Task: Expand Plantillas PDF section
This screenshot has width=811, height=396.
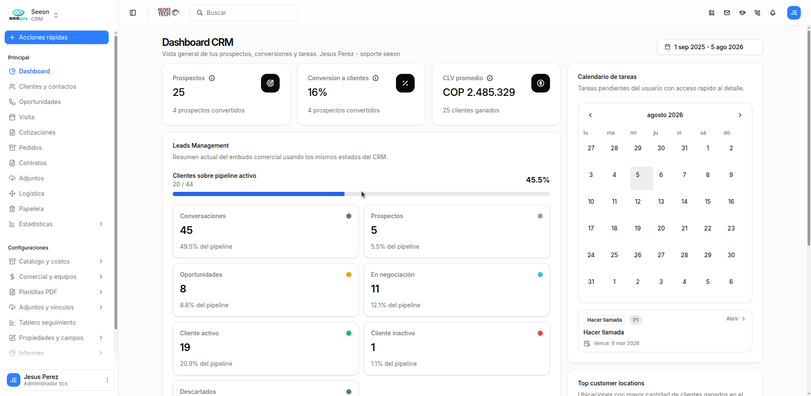Action: click(x=101, y=292)
